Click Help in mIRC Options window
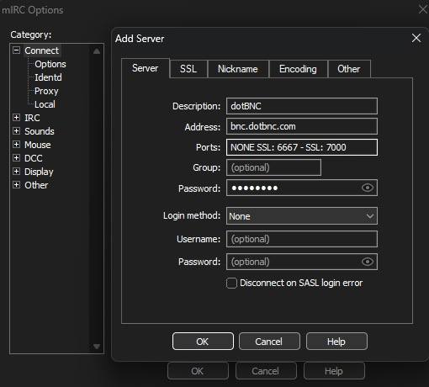 (334, 371)
